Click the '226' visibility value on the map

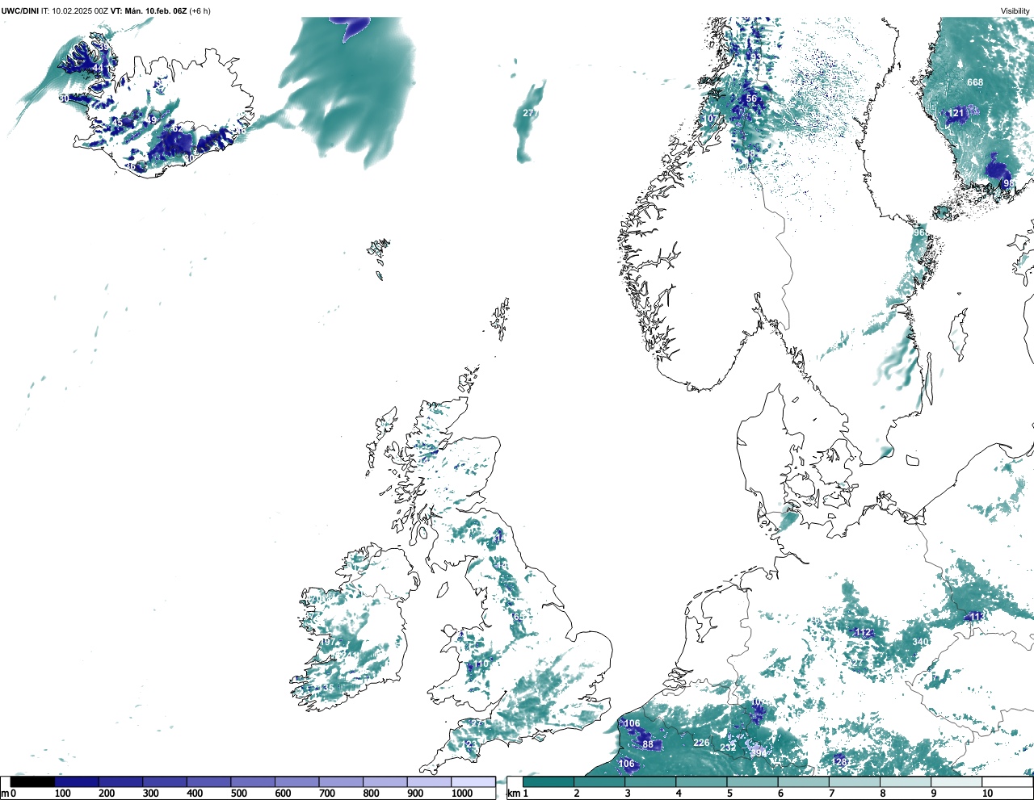[701, 743]
